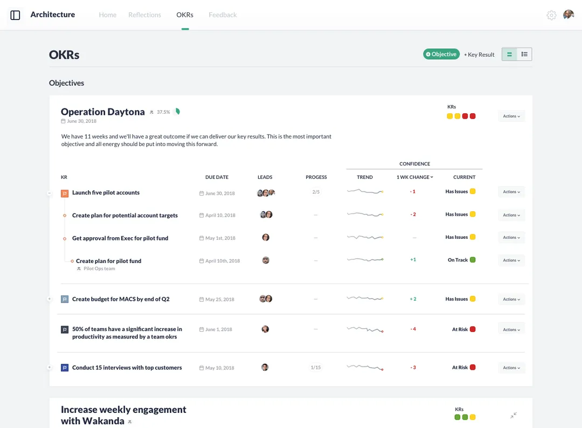Toggle the sidebar panel icon
582x428 pixels.
tap(15, 15)
